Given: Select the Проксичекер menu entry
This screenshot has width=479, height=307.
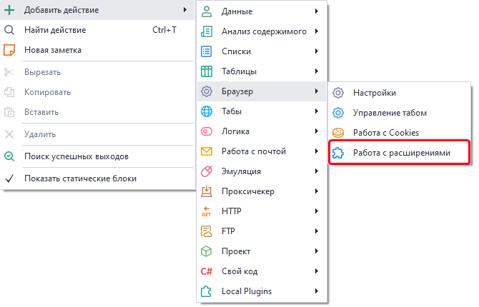Looking at the screenshot, I should pos(248,191).
